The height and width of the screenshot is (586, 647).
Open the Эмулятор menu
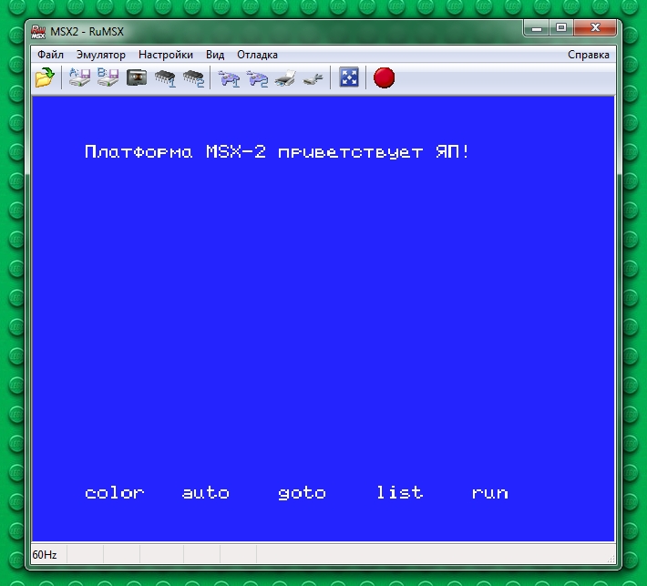coord(101,55)
